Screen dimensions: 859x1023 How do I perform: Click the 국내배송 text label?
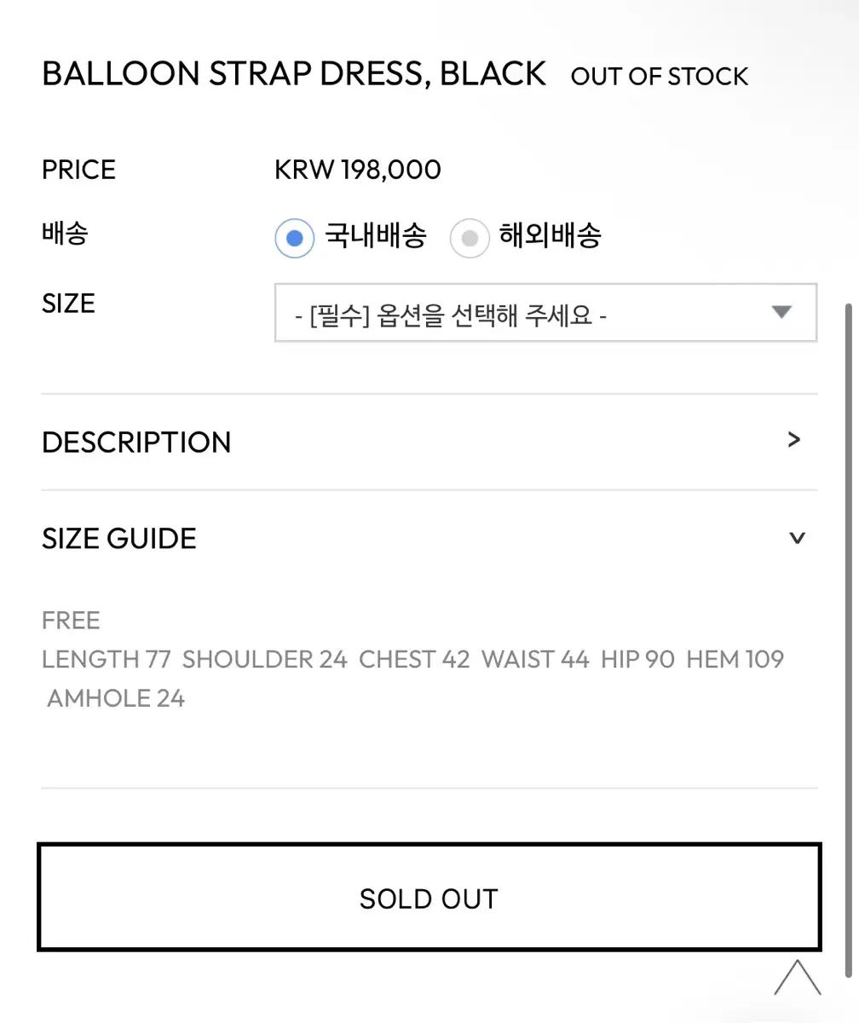376,235
